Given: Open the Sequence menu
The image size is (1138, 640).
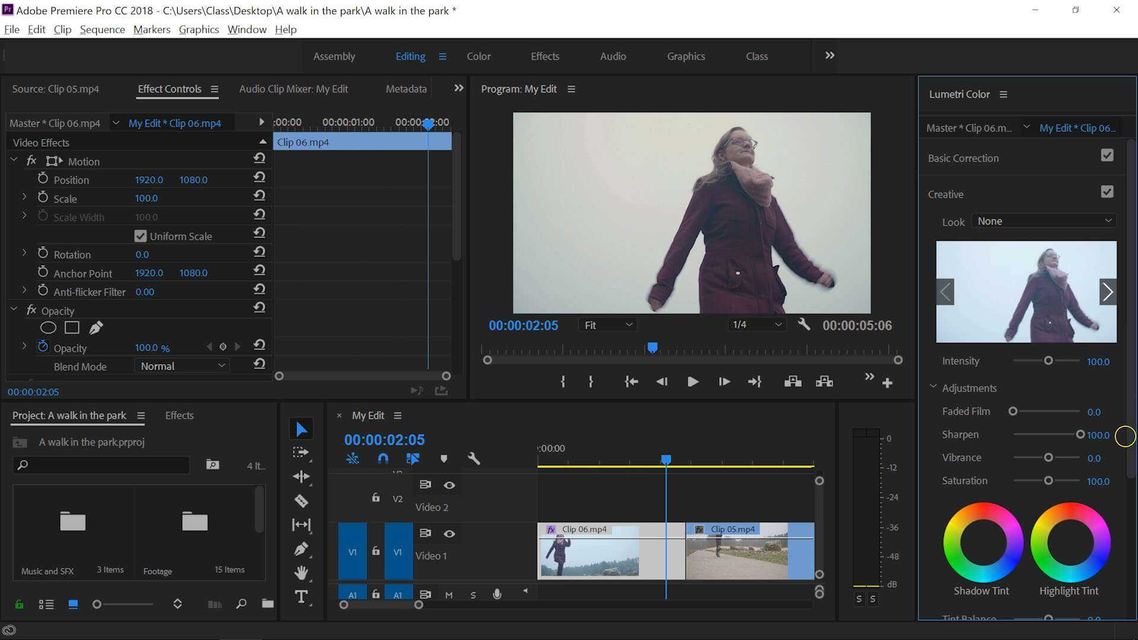Looking at the screenshot, I should [x=102, y=29].
